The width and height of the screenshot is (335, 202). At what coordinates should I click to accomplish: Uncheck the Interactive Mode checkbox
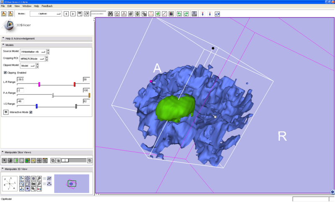(31, 112)
